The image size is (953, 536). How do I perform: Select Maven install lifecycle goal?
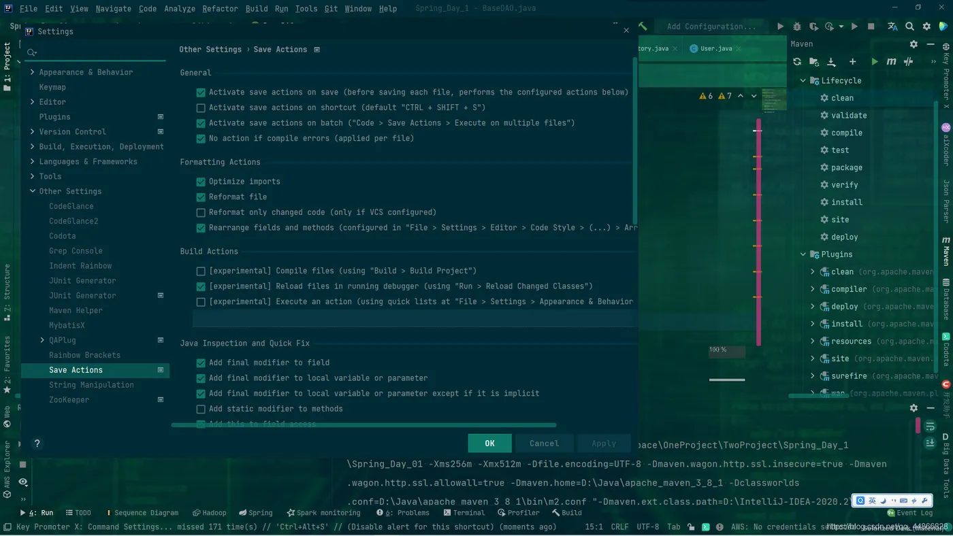[x=847, y=202]
